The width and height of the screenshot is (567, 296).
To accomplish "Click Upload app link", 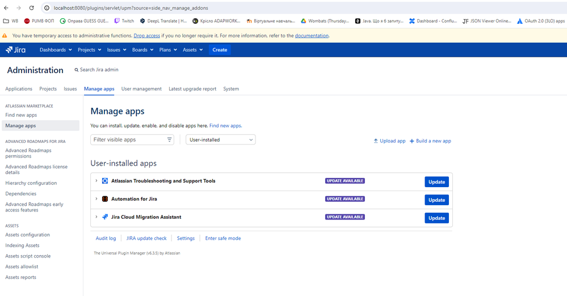I will click(x=389, y=141).
